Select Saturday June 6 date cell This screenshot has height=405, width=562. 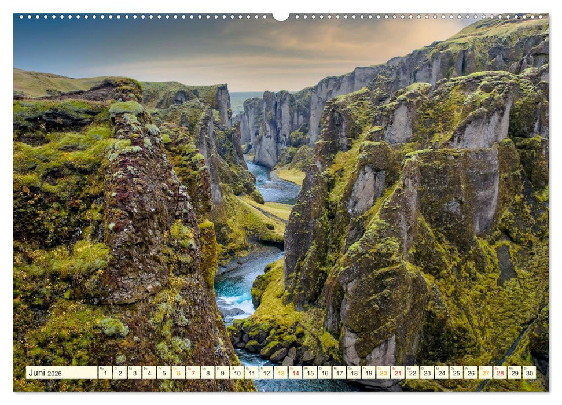tap(178, 373)
